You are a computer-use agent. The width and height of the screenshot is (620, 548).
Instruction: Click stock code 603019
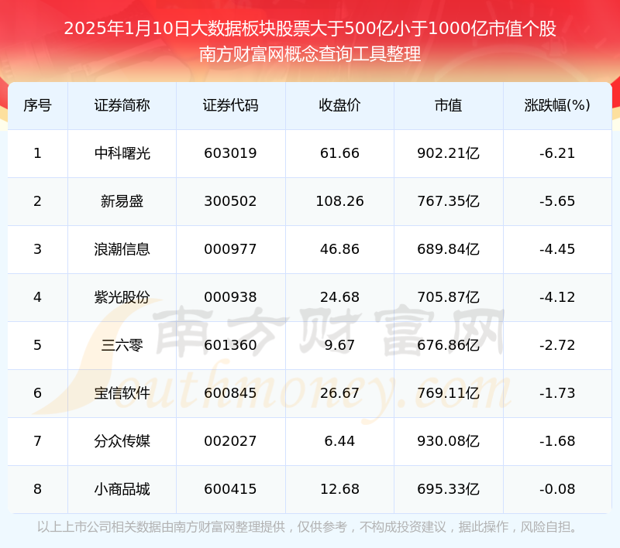[x=230, y=153]
